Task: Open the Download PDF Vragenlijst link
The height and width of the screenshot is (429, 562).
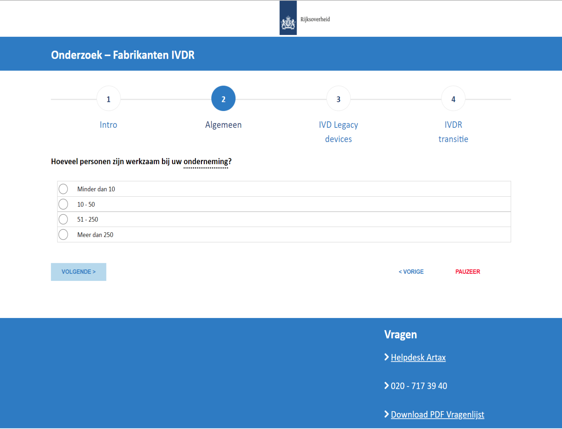Action: 437,415
